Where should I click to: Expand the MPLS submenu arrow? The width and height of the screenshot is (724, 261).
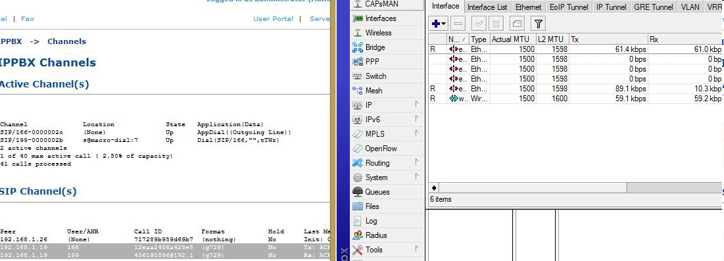[x=417, y=133]
